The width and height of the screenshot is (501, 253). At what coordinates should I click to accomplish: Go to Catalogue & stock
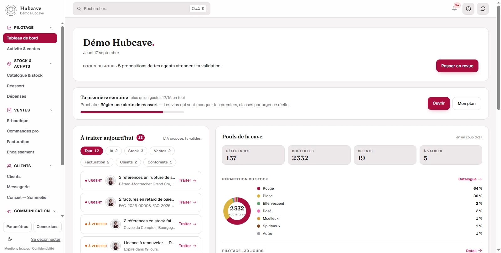(x=30, y=75)
